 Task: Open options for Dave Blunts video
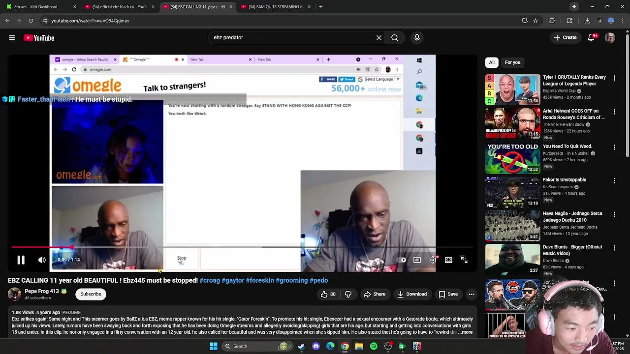[x=614, y=248]
